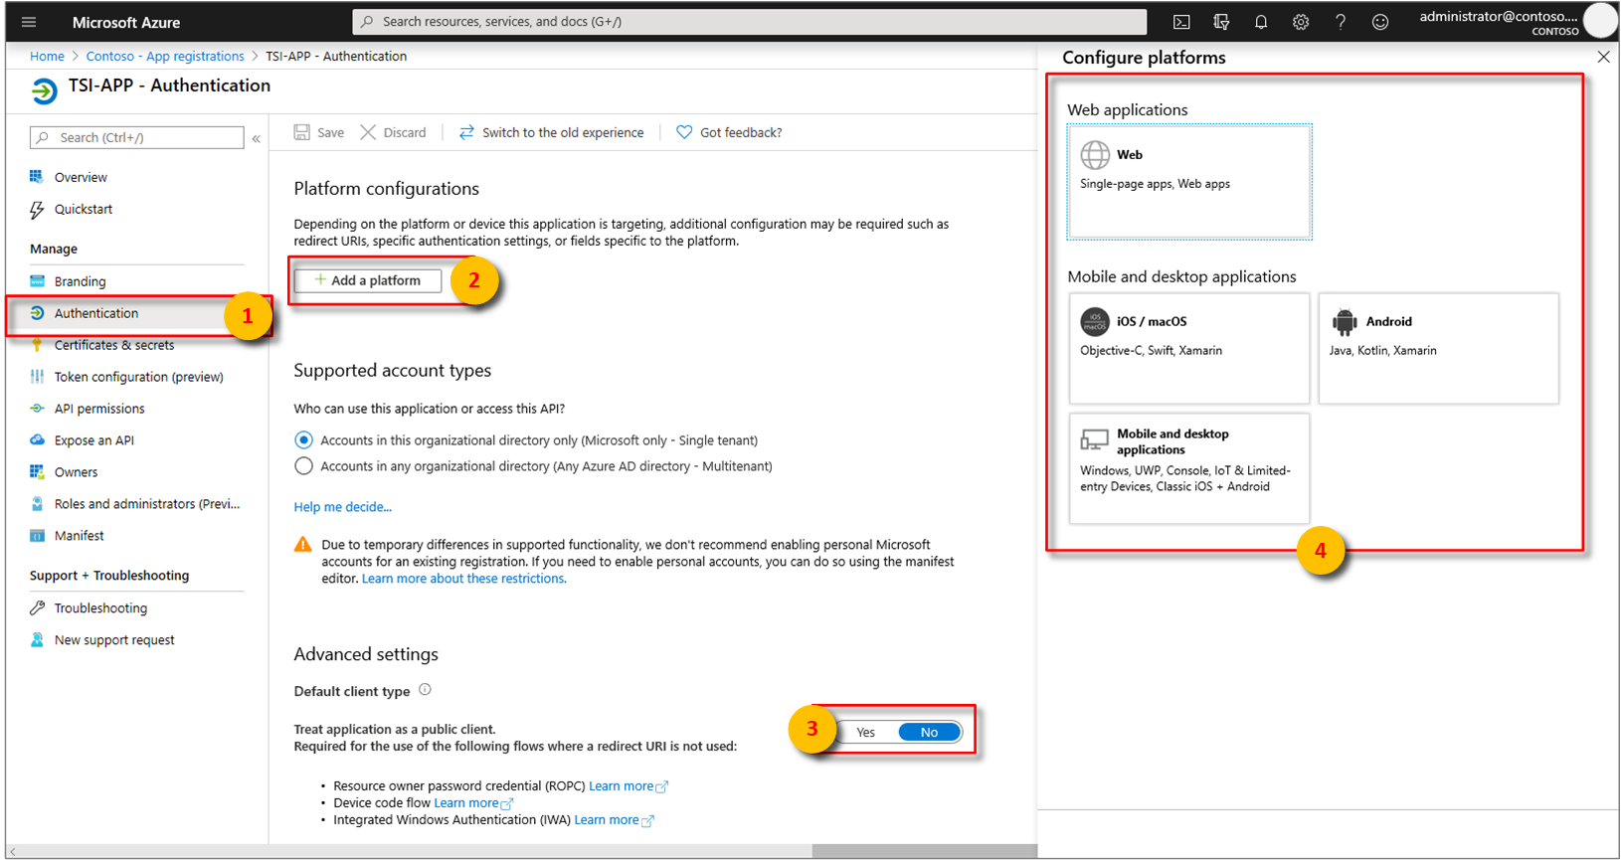1621x860 pixels.
Task: Click the Home breadcrumb link
Action: [47, 57]
